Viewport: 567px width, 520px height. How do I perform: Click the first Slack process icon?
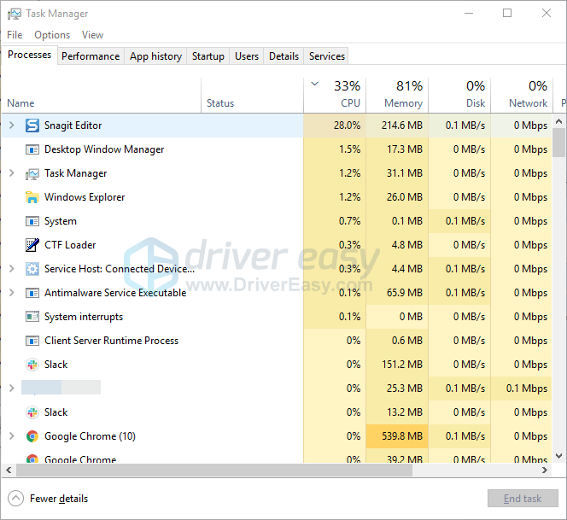(x=32, y=365)
